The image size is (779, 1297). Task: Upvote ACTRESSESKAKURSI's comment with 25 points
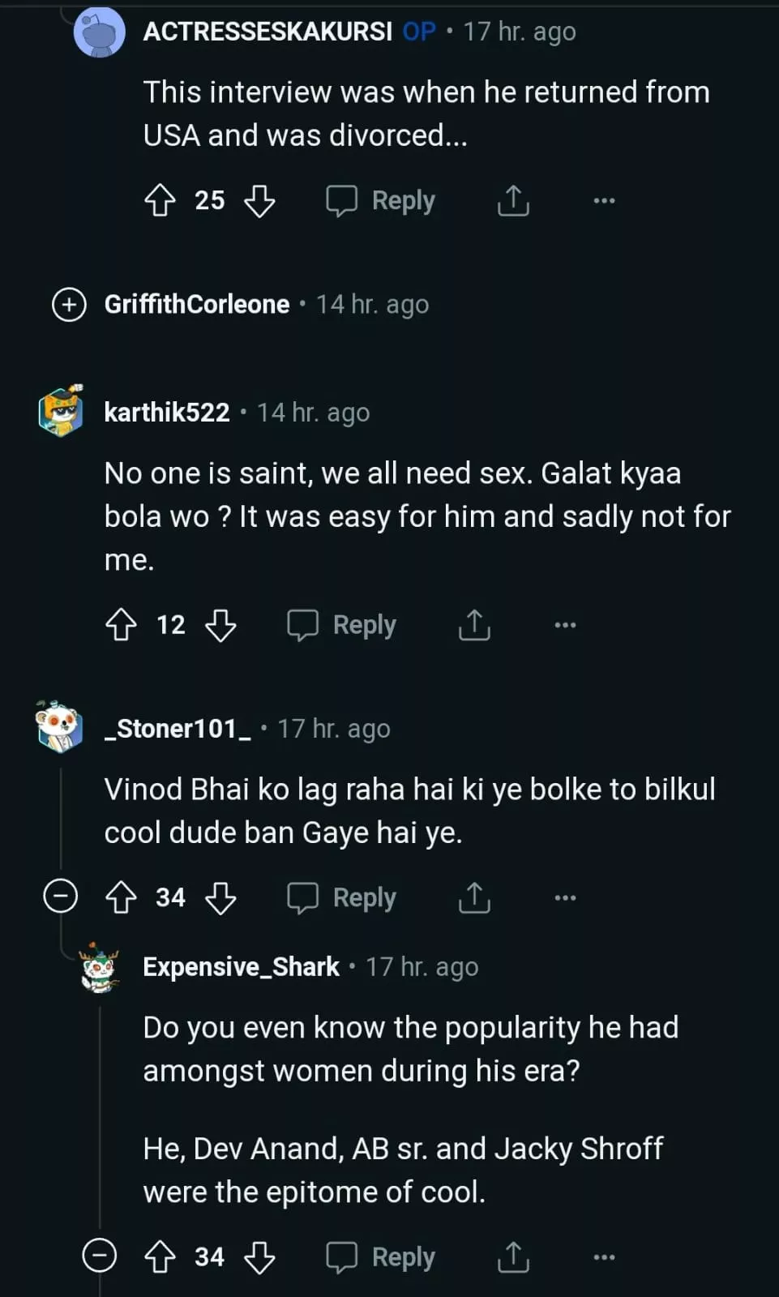160,200
